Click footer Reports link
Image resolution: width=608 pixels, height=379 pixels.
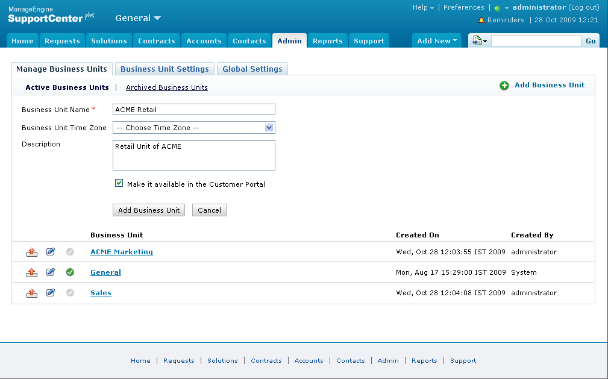[x=424, y=360]
